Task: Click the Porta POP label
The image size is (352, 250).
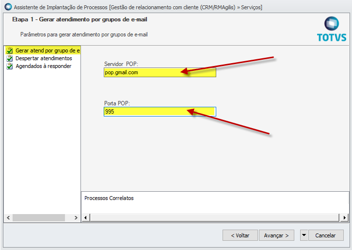Action: click(117, 103)
